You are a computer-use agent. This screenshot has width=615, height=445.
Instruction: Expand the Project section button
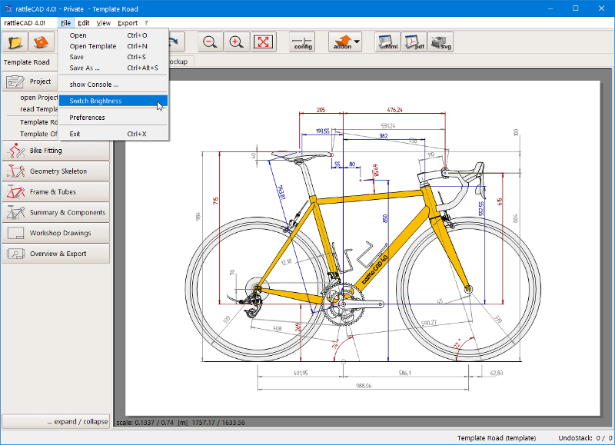[30, 81]
